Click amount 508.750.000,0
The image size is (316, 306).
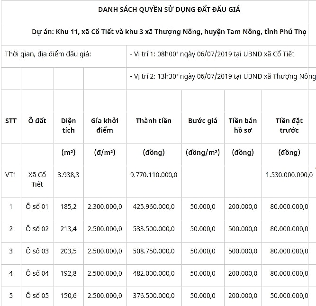(154, 251)
